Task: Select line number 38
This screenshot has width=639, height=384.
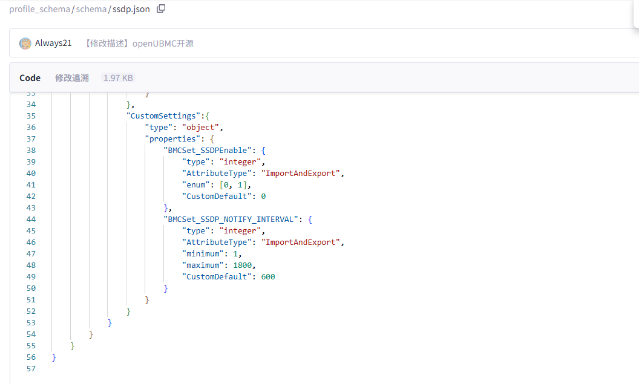Action: pos(31,151)
